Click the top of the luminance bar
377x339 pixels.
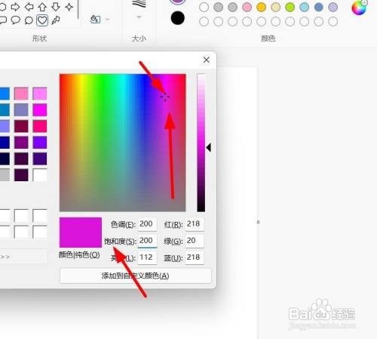pyautogui.click(x=201, y=76)
